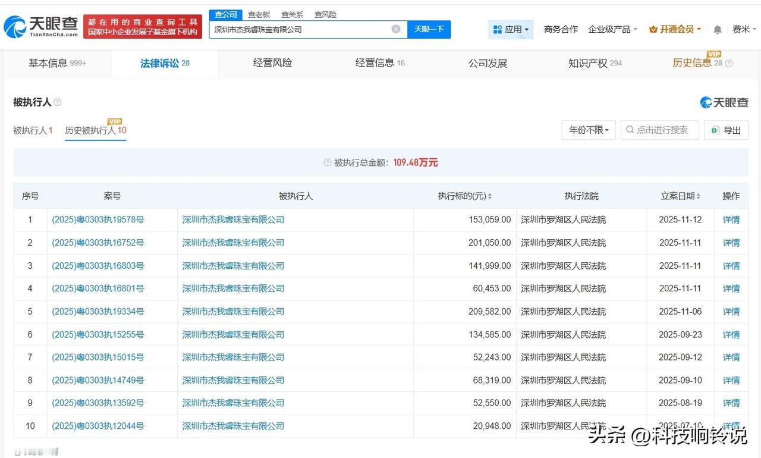Open the 经营风险 tab
Screen dimensions: 761x458
(x=272, y=63)
